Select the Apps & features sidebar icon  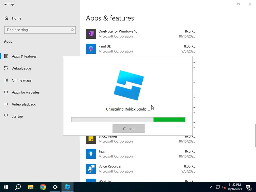coord(6,56)
